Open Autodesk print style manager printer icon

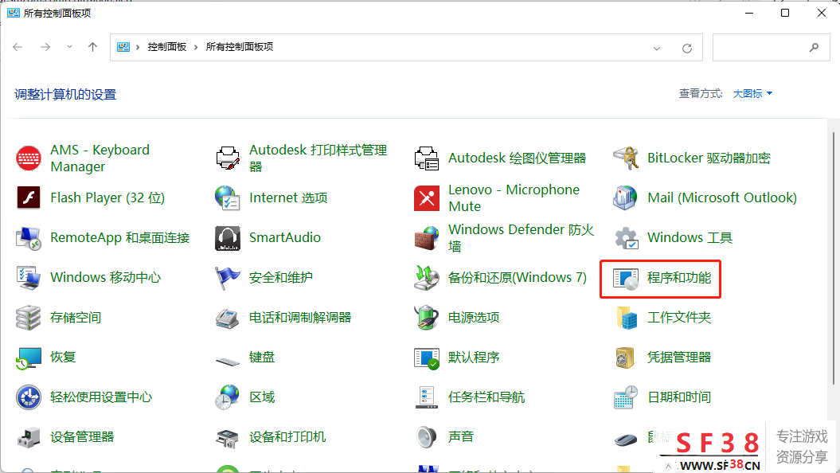pos(228,158)
